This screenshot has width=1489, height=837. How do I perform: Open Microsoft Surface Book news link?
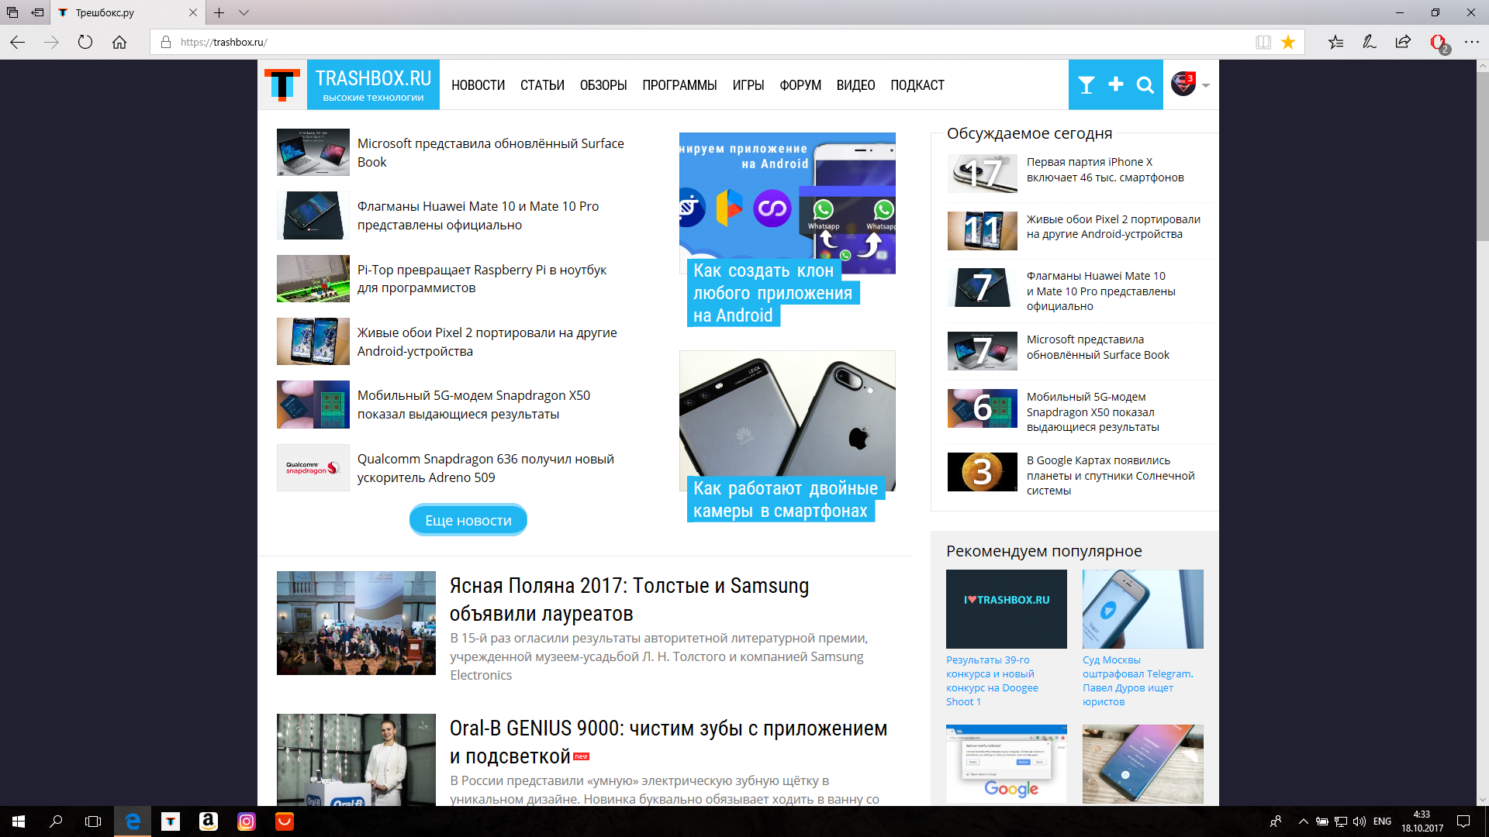(x=490, y=153)
